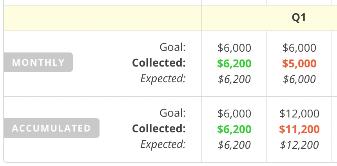Select the ACCUMULATED section badge
This screenshot has height=166, width=337.
[51, 128]
